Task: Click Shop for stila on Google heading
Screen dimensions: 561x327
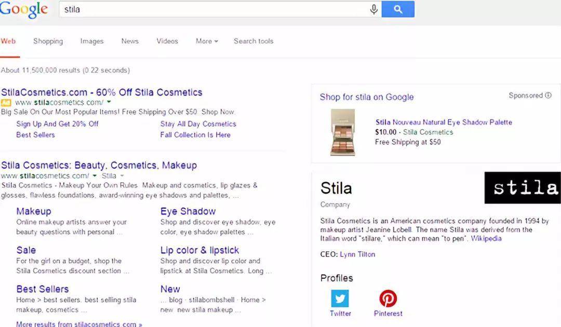Action: point(367,97)
